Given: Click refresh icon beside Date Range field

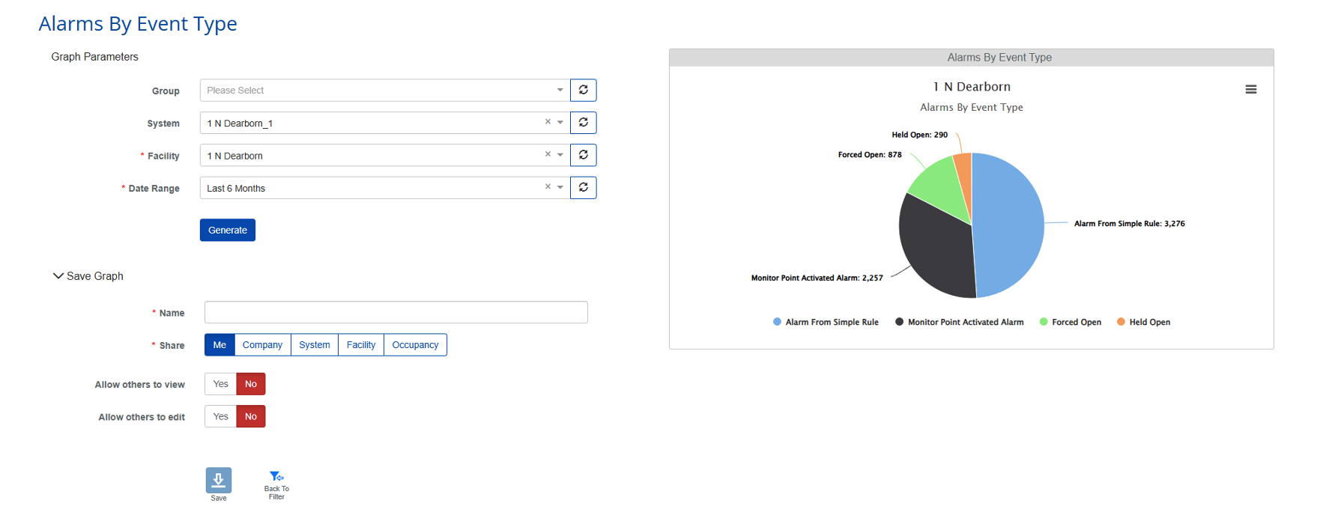Looking at the screenshot, I should click(583, 187).
